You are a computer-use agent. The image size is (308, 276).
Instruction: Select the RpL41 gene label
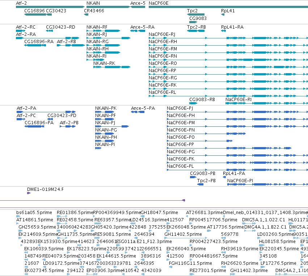pos(228,11)
